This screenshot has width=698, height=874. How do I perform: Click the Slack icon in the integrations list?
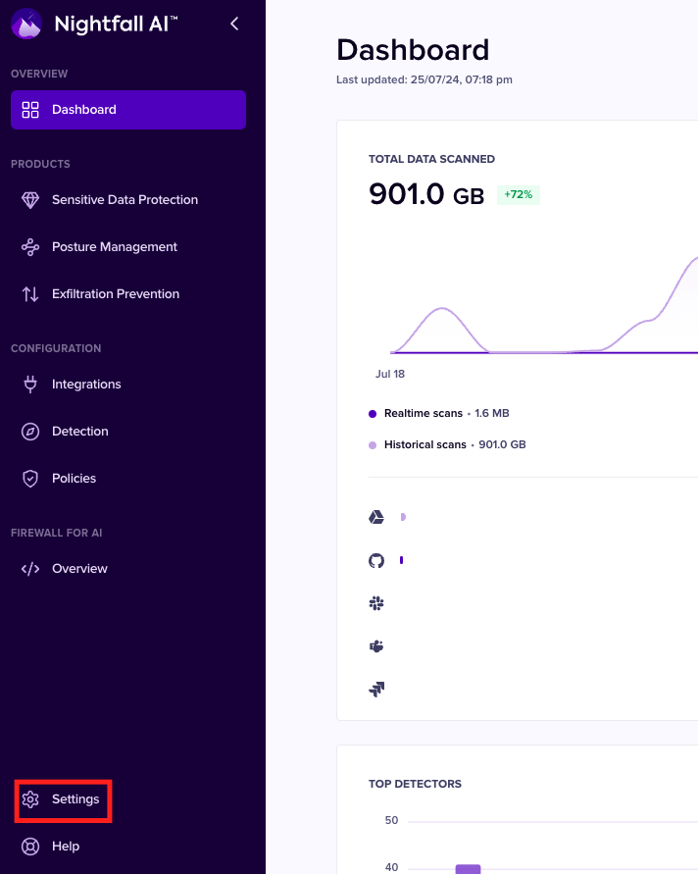coord(375,603)
